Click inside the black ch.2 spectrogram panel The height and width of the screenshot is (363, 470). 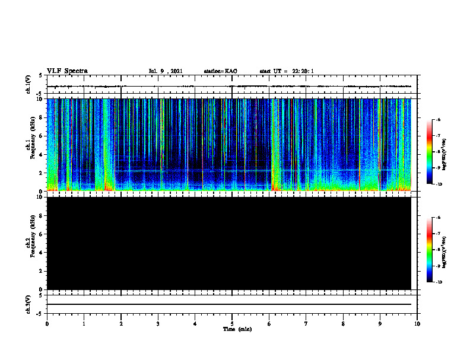point(229,243)
